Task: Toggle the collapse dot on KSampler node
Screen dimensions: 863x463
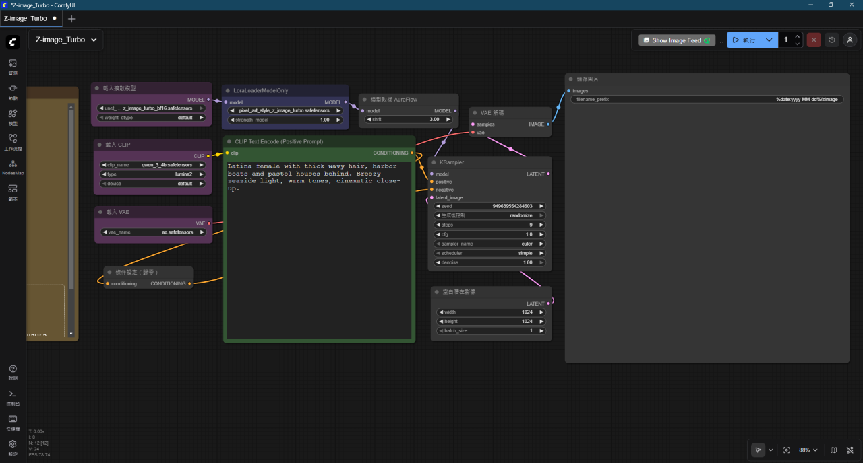Action: pos(434,162)
